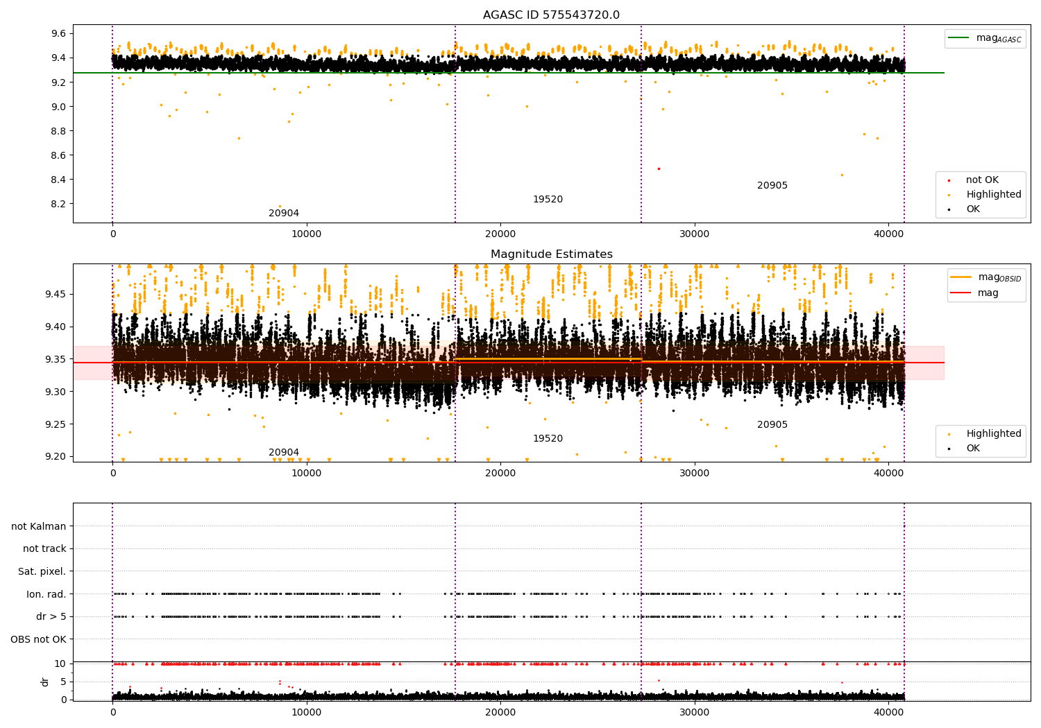Click the 'Highlighted' legend entry in middle plot
The width and height of the screenshot is (1041, 728).
point(994,434)
